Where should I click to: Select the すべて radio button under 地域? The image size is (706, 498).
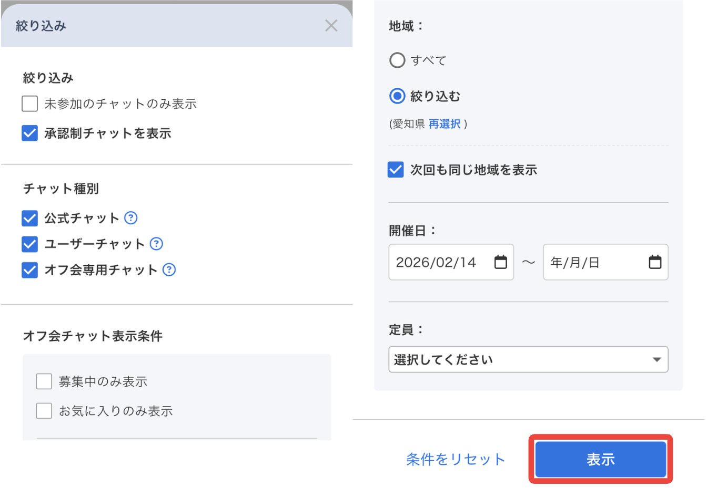(x=397, y=60)
